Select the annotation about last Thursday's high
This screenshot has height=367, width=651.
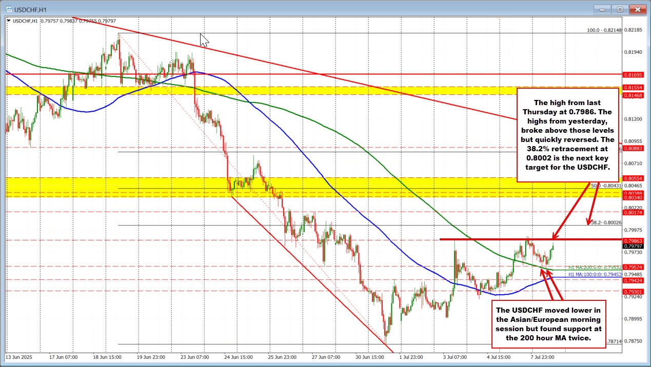pos(567,136)
